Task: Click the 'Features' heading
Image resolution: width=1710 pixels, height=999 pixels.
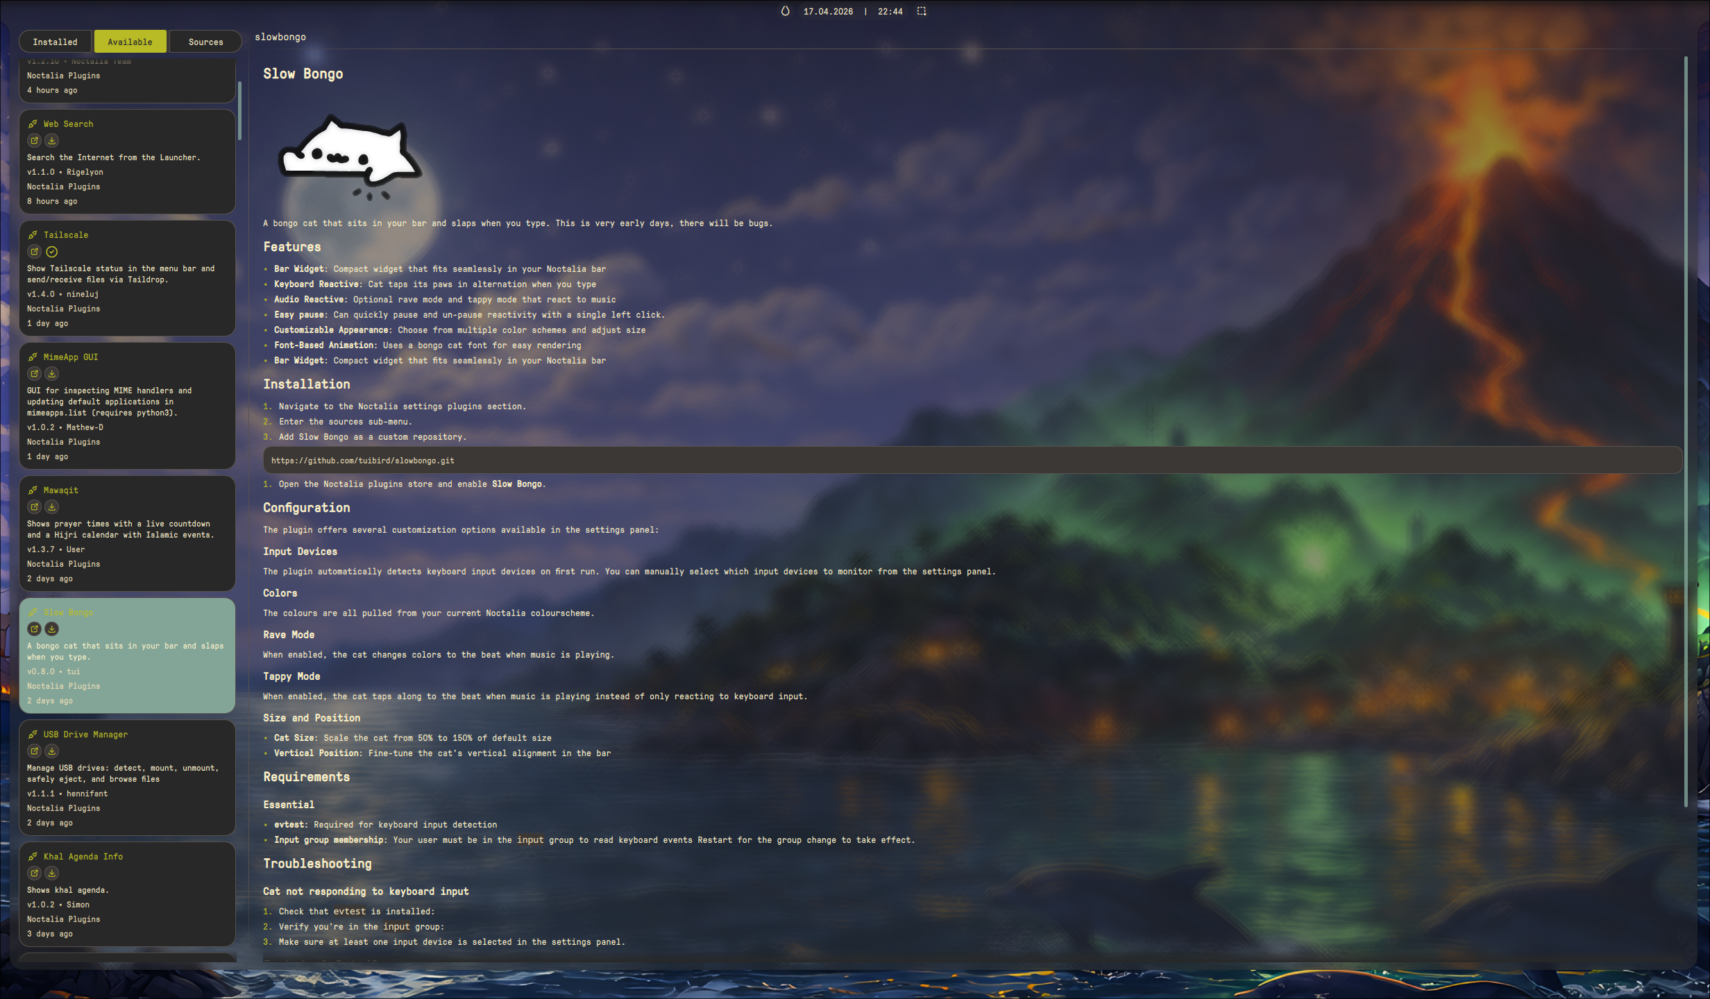Action: pos(292,247)
